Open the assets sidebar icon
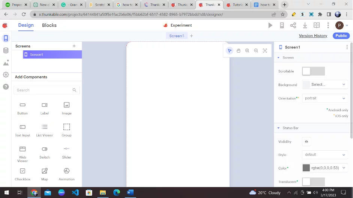This screenshot has width=353, height=198. point(6,62)
